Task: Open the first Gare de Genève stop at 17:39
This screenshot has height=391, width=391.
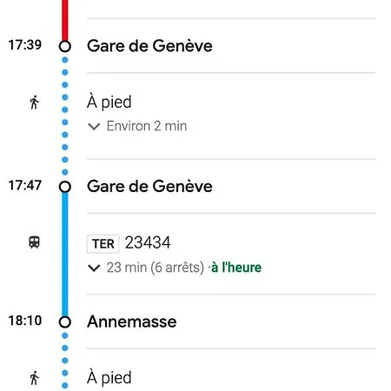Action: [x=149, y=46]
